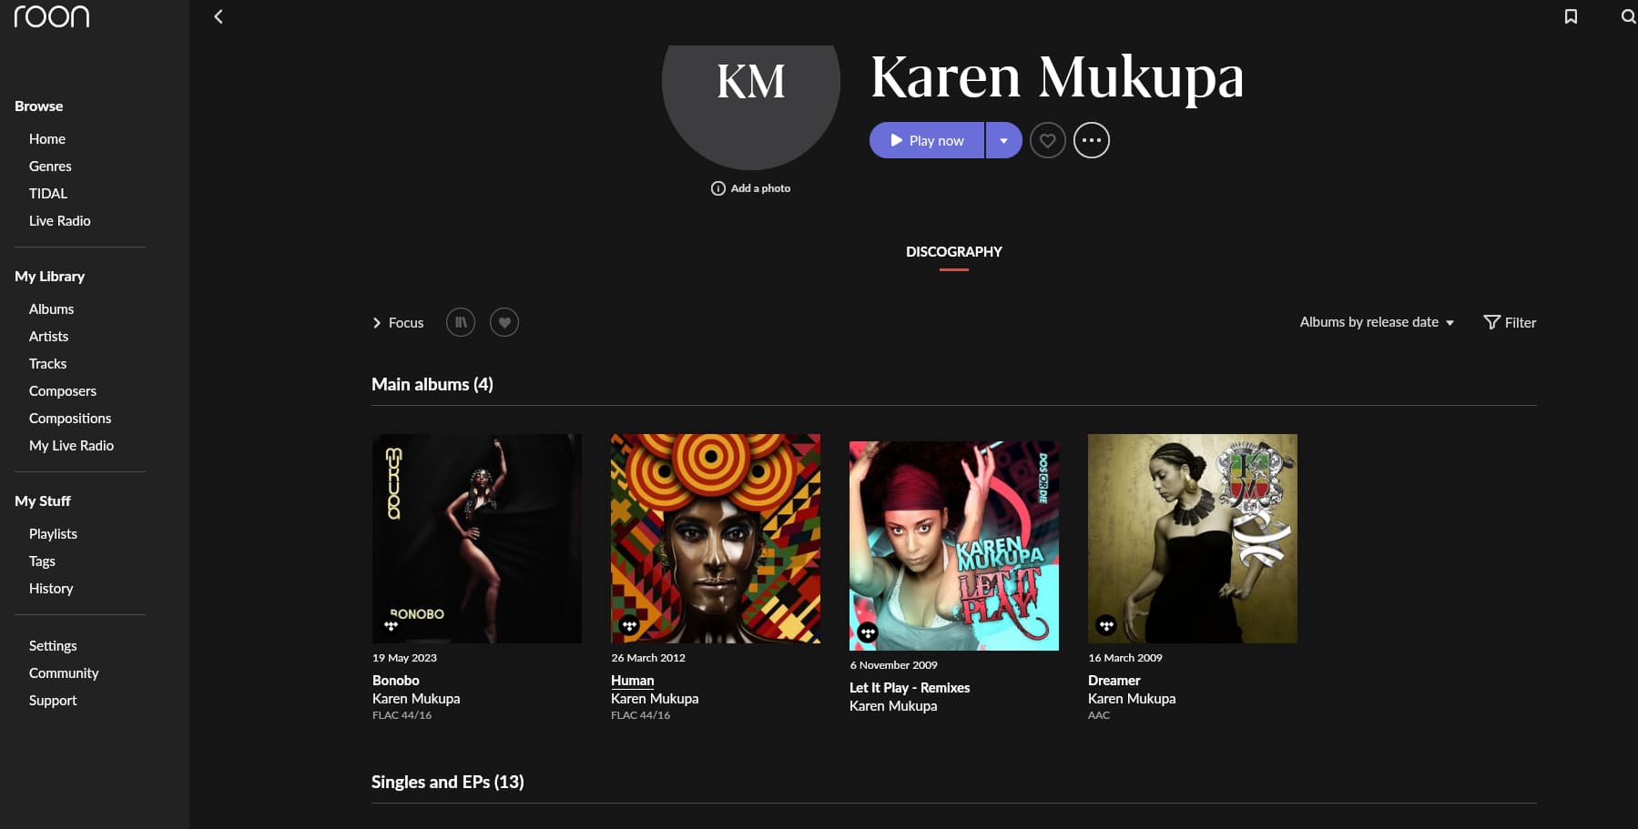Open the Play now dropdown arrow

[1003, 140]
